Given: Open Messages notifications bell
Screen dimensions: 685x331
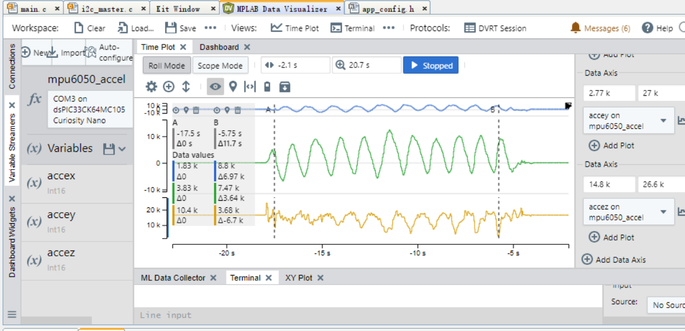Looking at the screenshot, I should [x=600, y=28].
